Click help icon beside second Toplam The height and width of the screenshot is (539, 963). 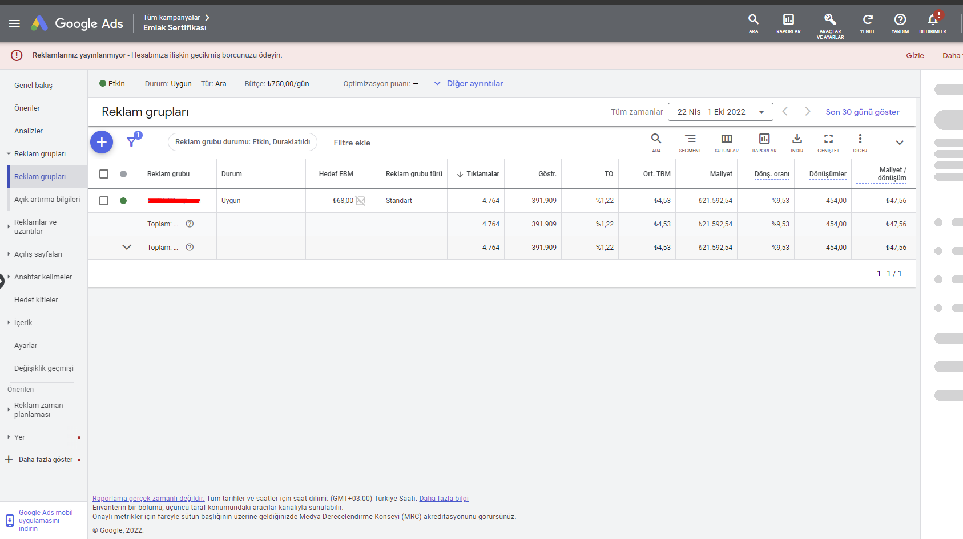point(190,247)
